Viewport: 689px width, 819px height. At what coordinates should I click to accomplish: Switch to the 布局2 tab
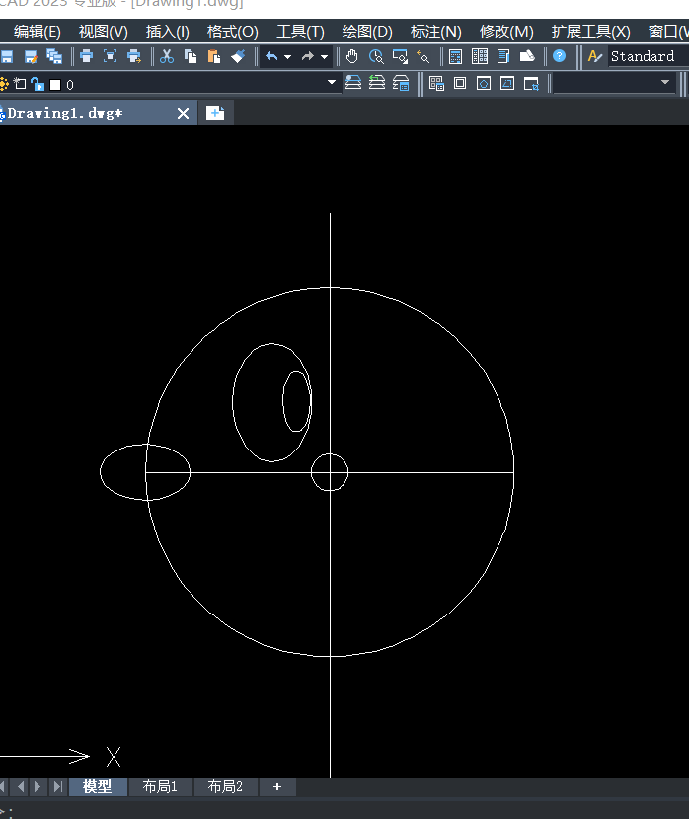(225, 786)
